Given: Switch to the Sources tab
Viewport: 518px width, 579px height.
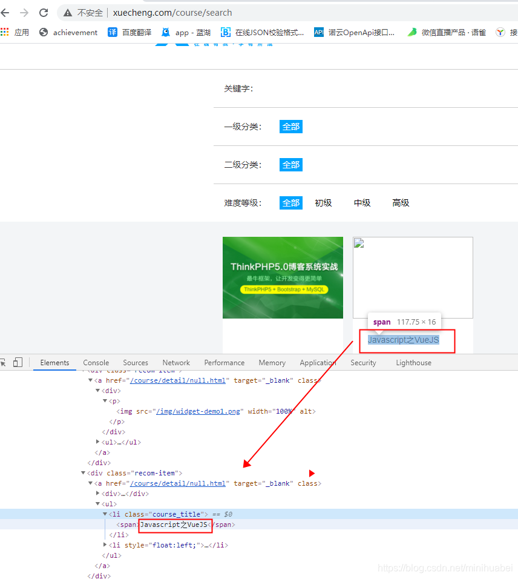Looking at the screenshot, I should 136,363.
